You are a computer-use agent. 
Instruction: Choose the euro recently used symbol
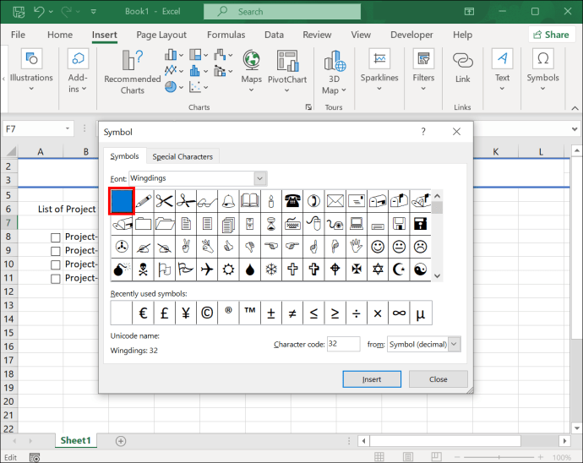click(x=143, y=313)
